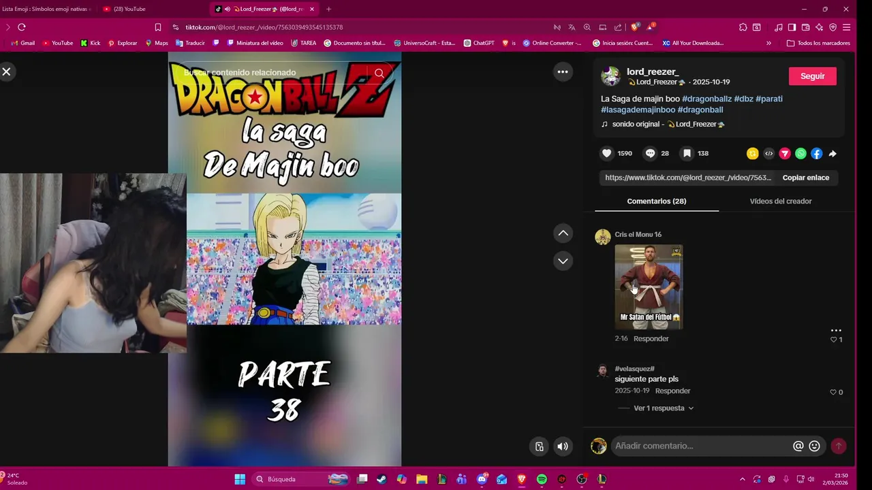This screenshot has width=872, height=490.
Task: Open the Mr Satan del Fútbol image
Action: (649, 287)
